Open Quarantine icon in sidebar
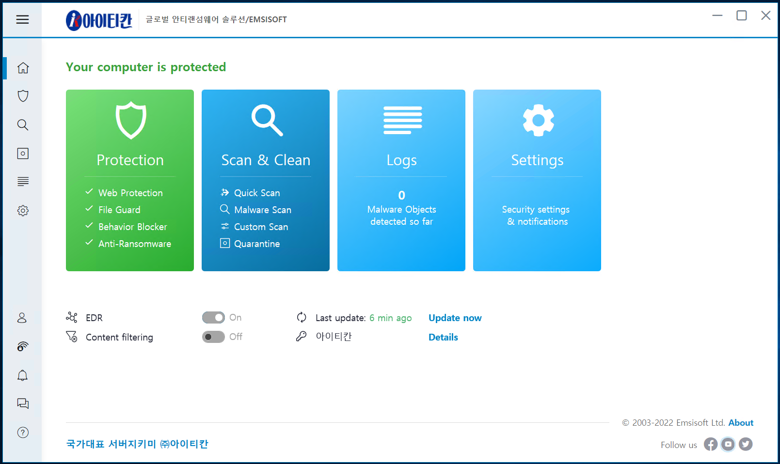Image resolution: width=780 pixels, height=464 pixels. point(23,154)
